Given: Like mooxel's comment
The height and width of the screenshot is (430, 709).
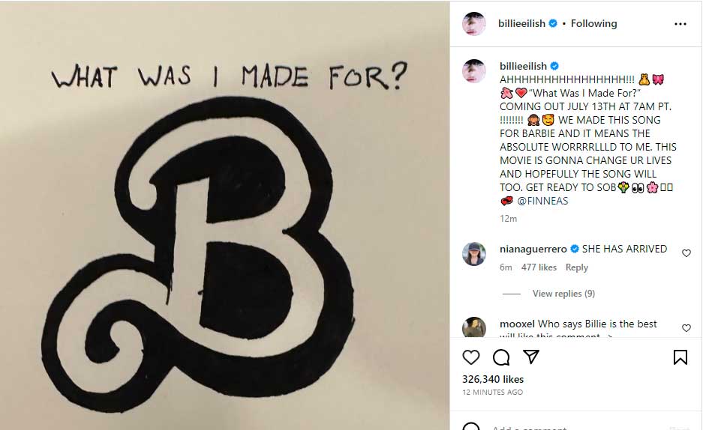Looking at the screenshot, I should point(686,328).
